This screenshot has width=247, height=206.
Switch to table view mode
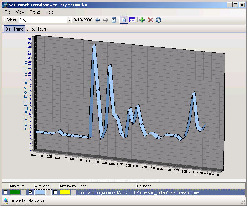click(x=132, y=20)
